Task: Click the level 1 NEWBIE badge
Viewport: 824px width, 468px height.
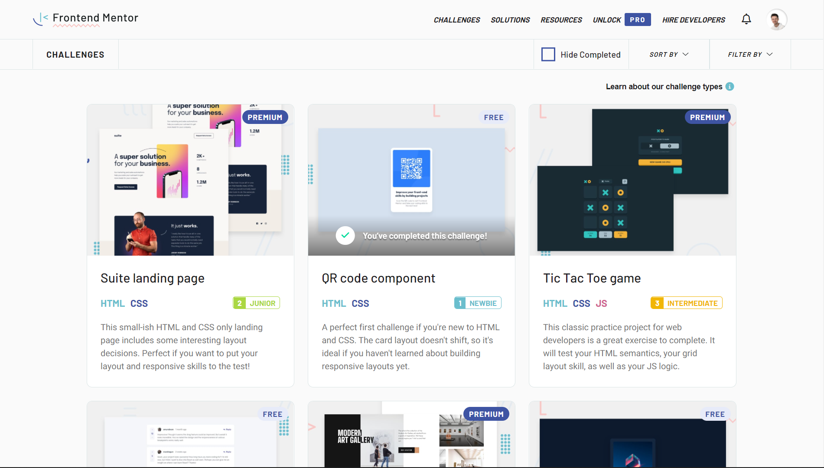Action: 478,303
